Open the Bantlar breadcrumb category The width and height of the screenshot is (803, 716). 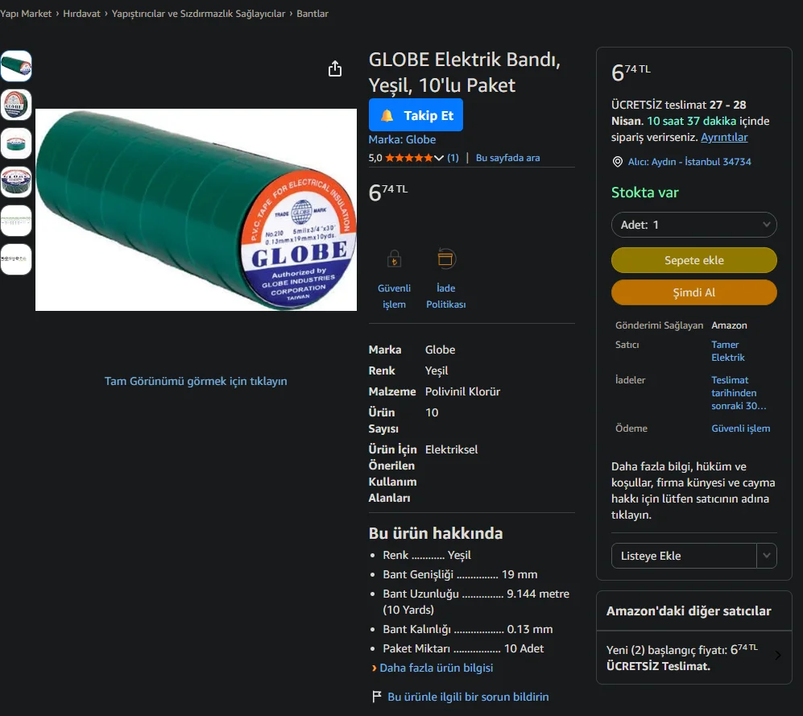[x=313, y=14]
